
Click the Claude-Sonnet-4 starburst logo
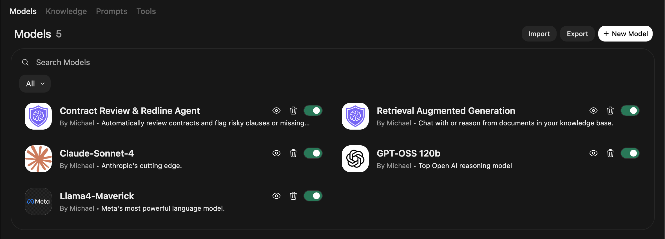click(x=38, y=159)
